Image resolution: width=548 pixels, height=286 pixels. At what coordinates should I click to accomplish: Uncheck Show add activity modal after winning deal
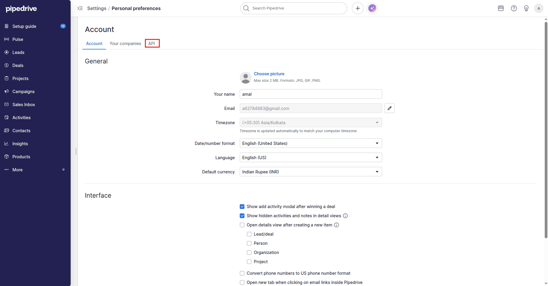(x=242, y=207)
